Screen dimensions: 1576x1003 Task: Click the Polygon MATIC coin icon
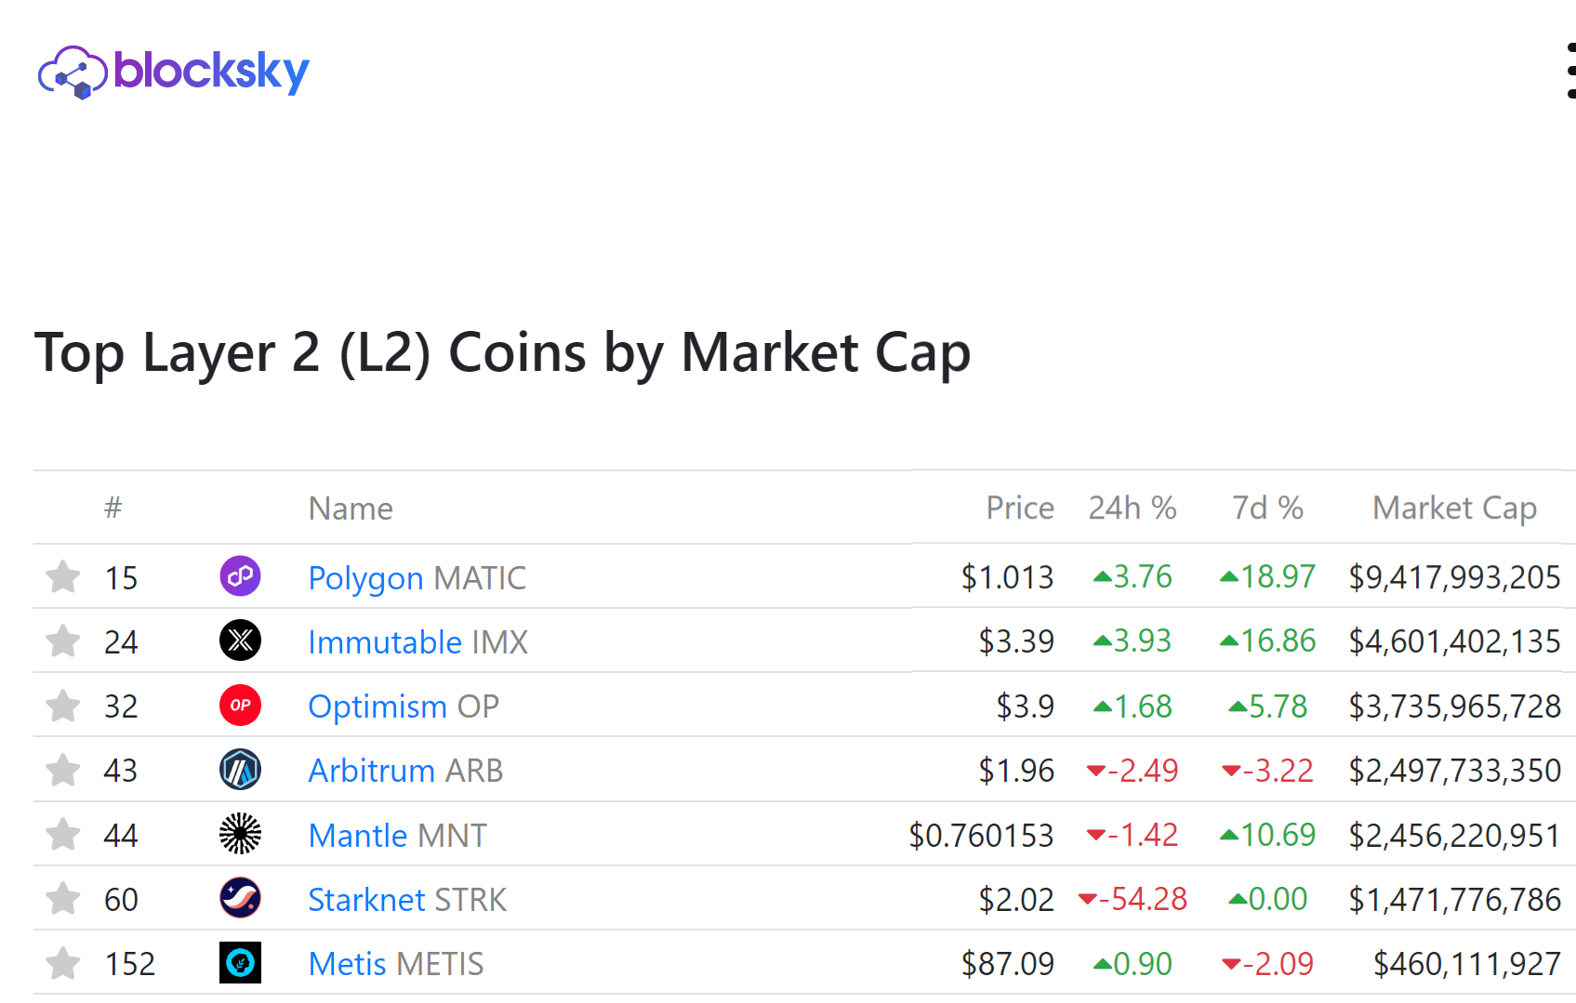point(240,576)
